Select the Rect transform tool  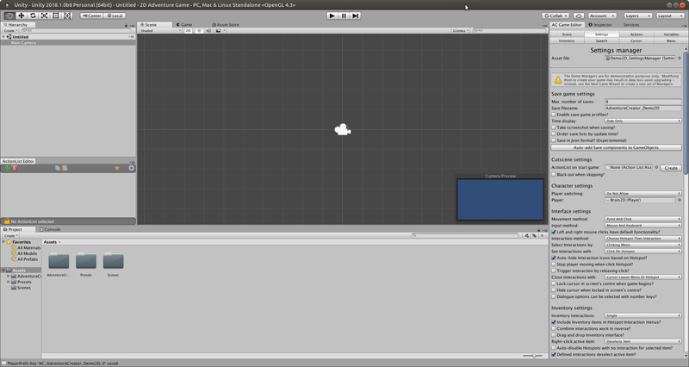point(56,16)
